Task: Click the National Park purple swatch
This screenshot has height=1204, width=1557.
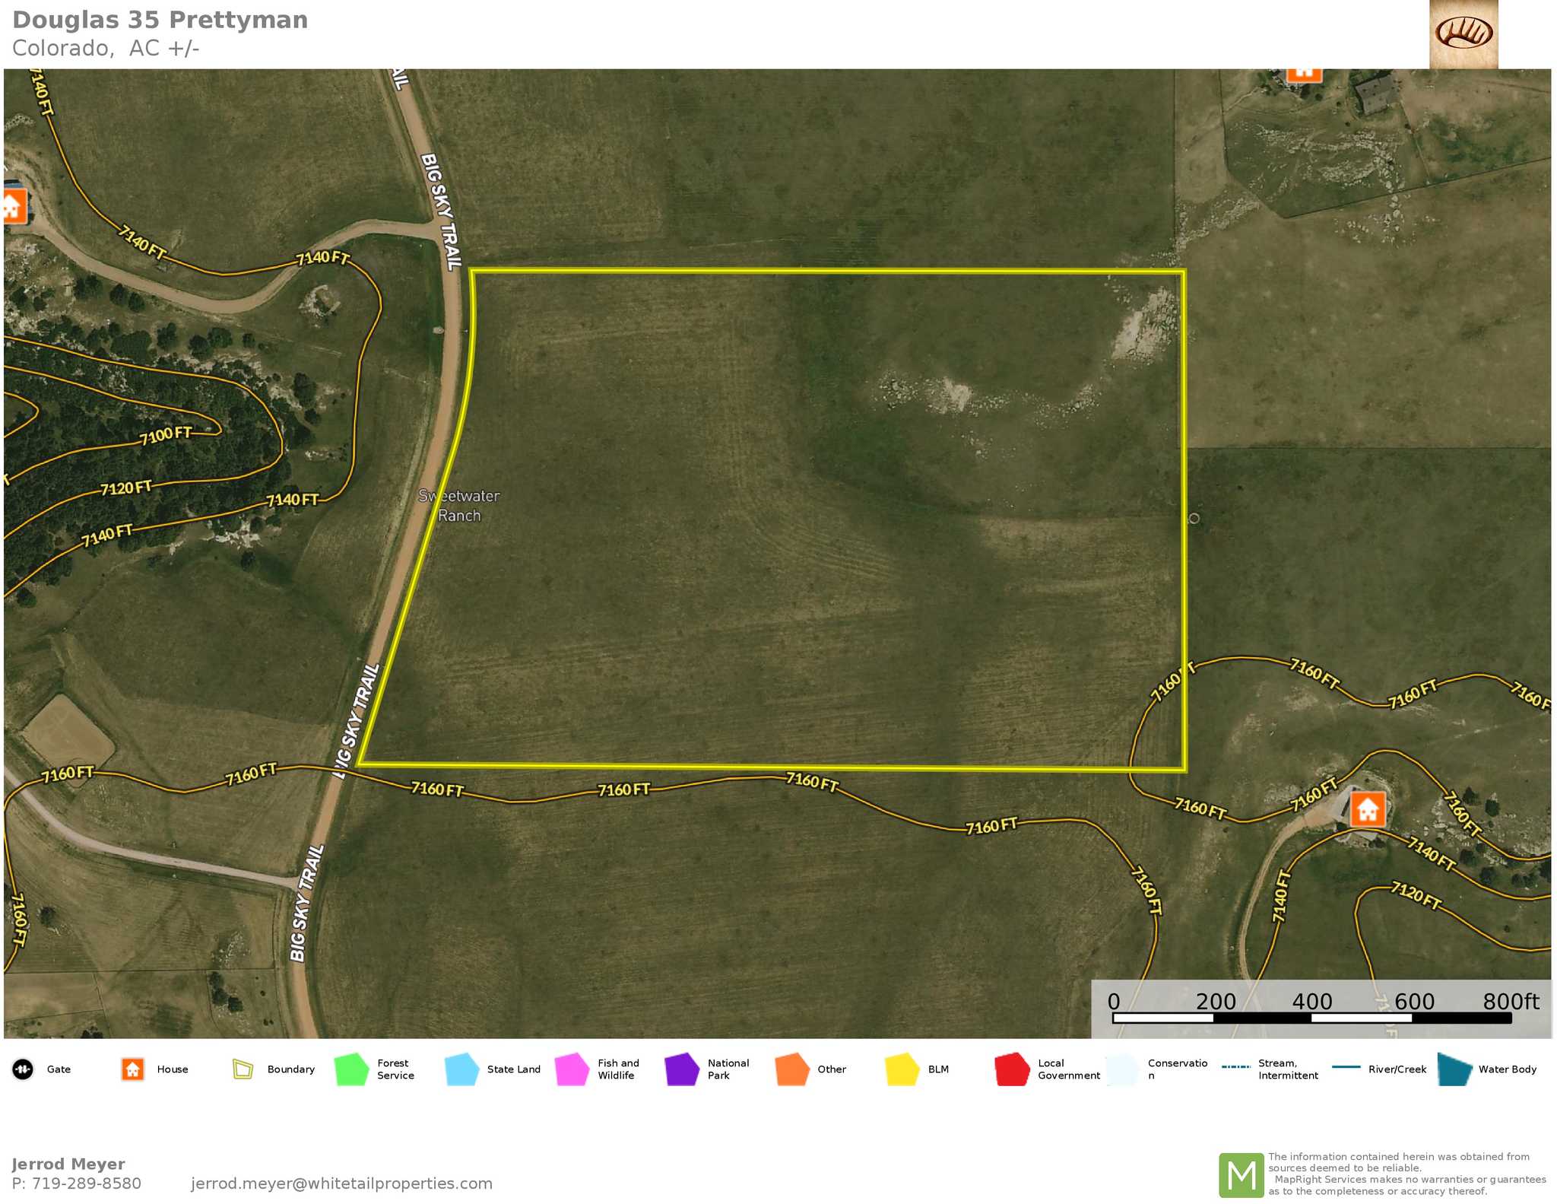Action: pos(682,1069)
